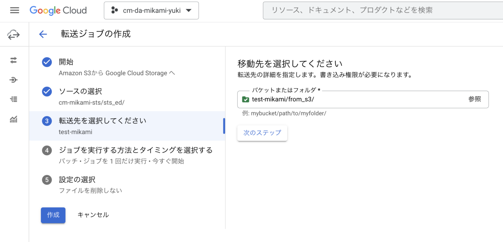Click キャンセル to cancel the transfer job
503x242 pixels.
point(93,215)
